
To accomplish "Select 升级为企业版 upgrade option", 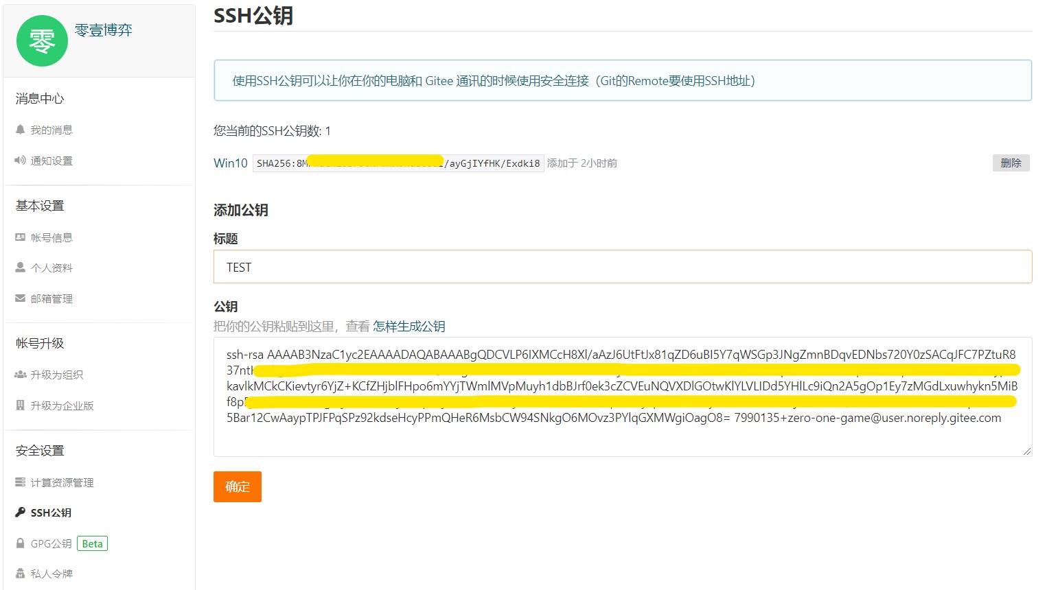I will [62, 405].
